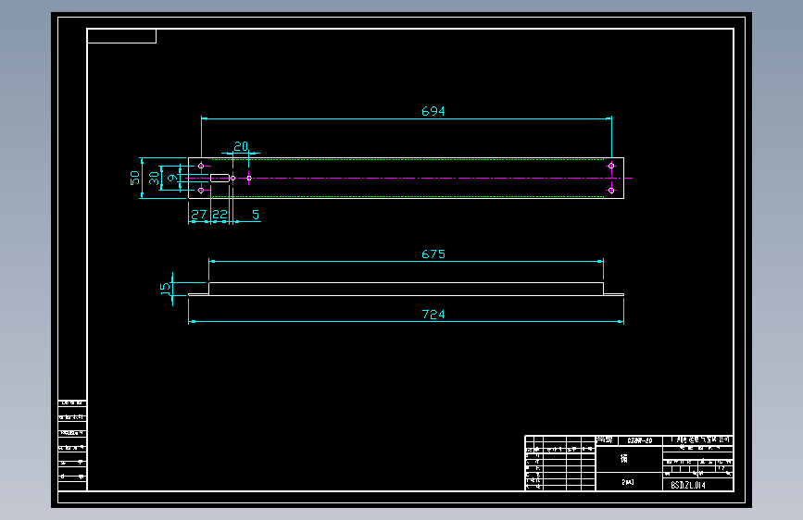Select the 20 dimension text

pyautogui.click(x=241, y=146)
